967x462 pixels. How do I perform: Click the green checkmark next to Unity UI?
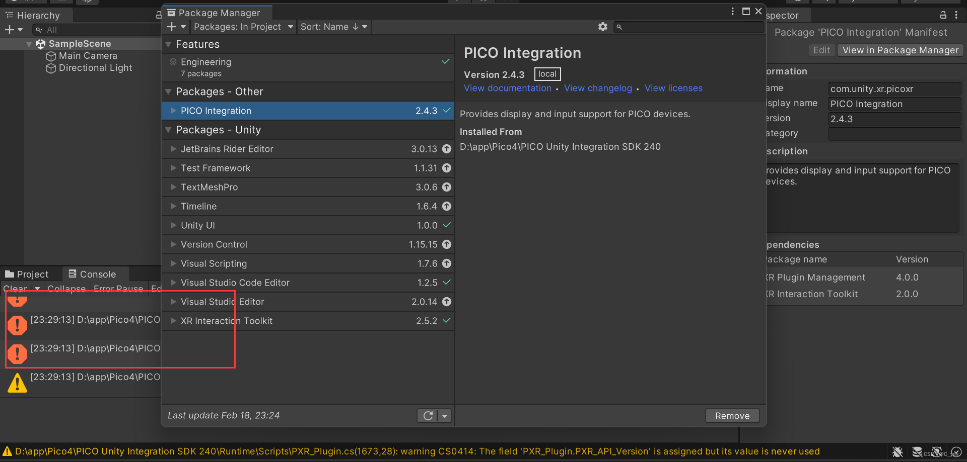446,225
